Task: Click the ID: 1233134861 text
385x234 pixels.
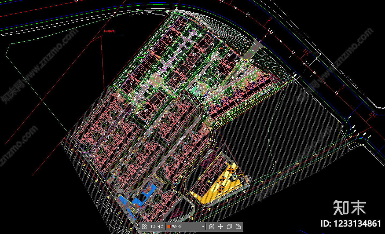Action: [351, 224]
